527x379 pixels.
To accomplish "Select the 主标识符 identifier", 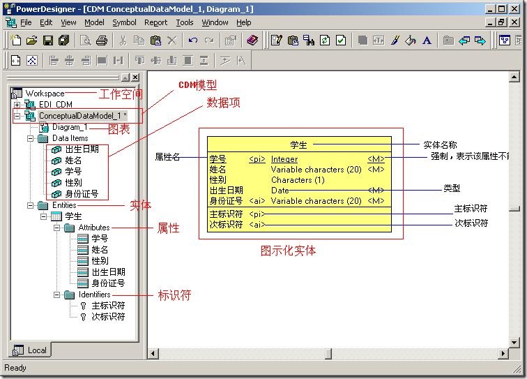I will pos(108,306).
